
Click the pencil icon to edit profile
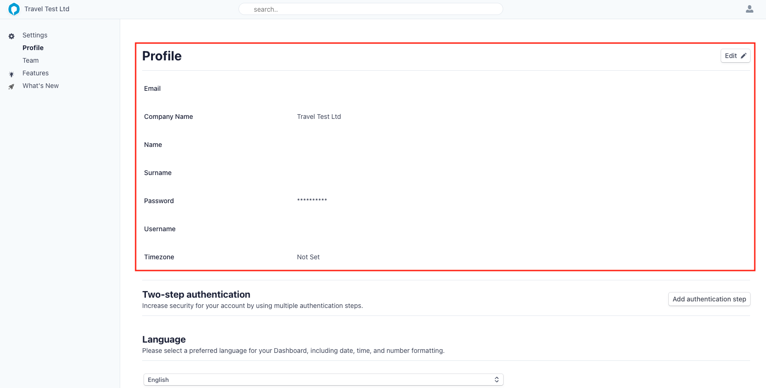[x=743, y=56]
